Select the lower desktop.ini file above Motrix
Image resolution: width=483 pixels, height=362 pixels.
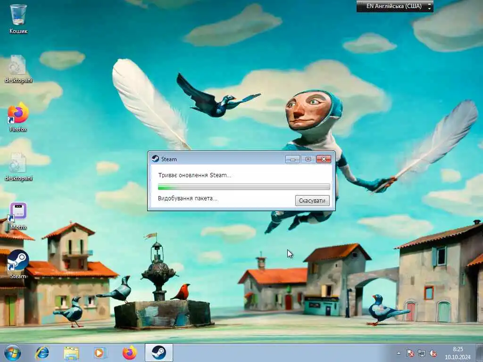tap(18, 167)
